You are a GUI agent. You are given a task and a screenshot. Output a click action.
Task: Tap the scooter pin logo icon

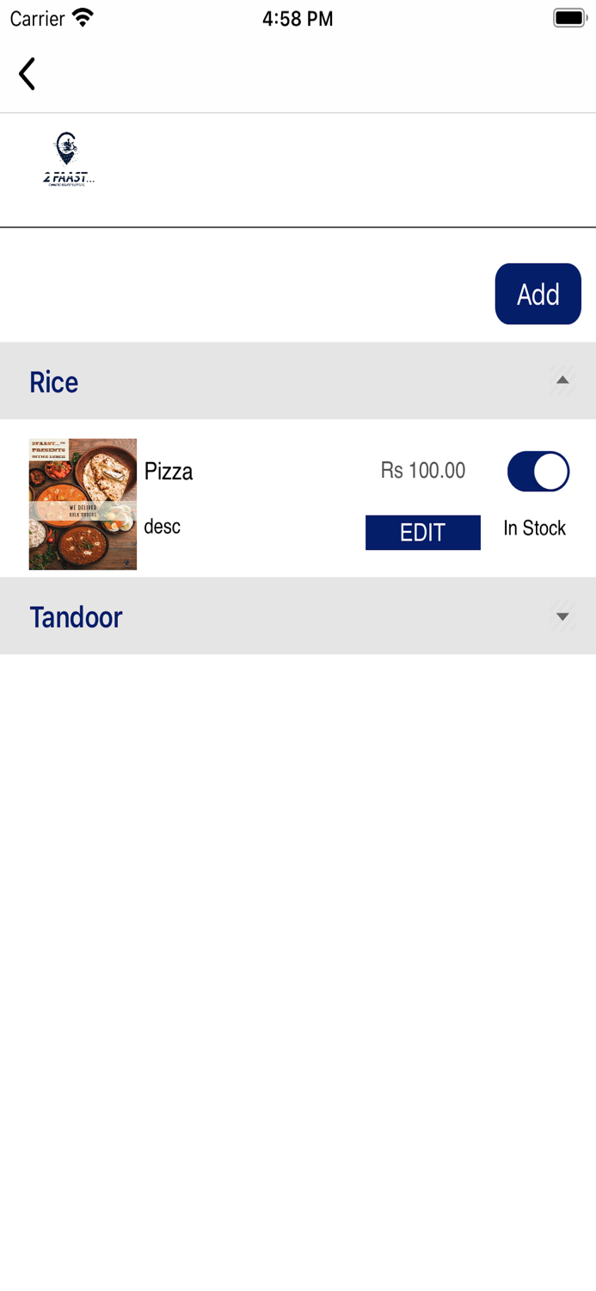coord(67,148)
